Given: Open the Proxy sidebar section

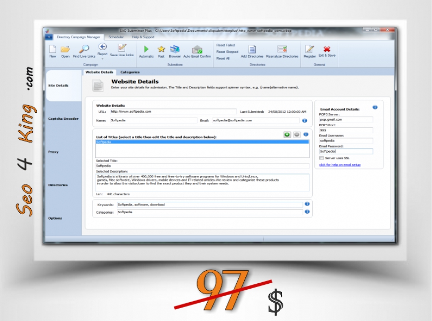Looking at the screenshot, I should click(53, 152).
